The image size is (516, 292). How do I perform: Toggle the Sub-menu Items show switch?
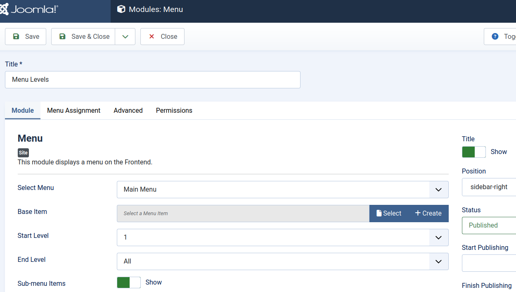(129, 283)
